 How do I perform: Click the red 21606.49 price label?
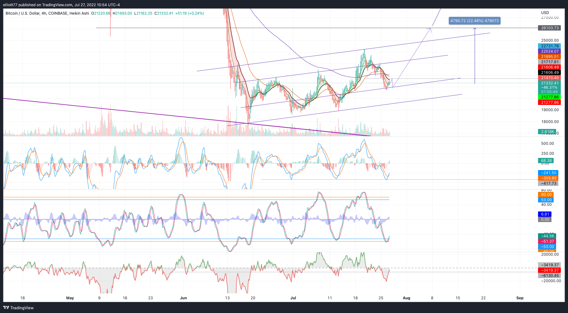coord(549,67)
